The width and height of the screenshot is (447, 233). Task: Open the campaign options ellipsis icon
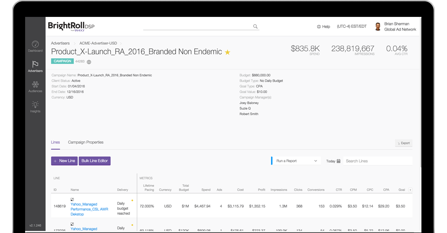[89, 62]
